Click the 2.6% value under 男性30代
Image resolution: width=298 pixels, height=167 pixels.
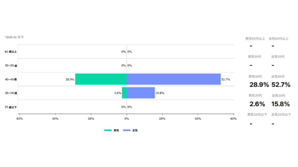click(x=257, y=104)
